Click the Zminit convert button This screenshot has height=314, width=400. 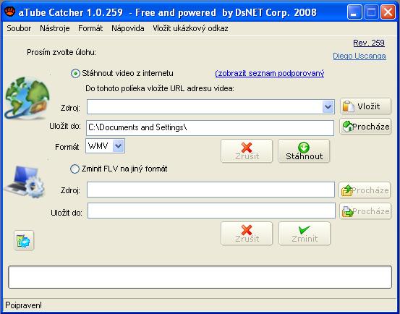(x=305, y=234)
